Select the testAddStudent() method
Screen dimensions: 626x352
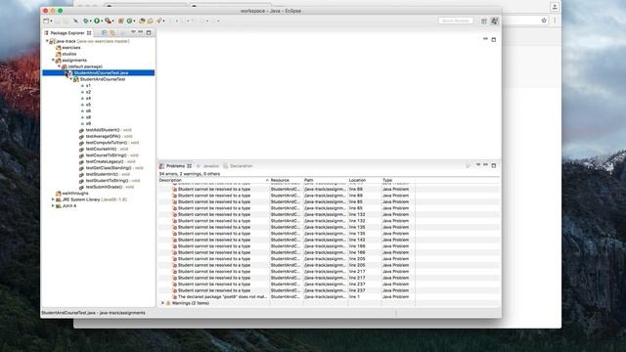coord(105,130)
